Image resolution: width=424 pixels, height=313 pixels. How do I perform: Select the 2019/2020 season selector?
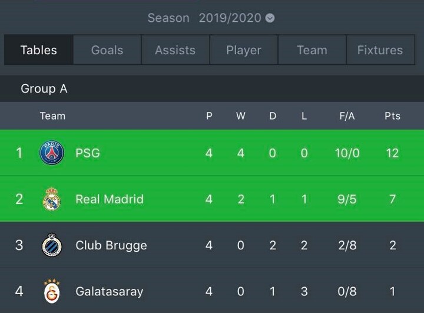point(230,18)
